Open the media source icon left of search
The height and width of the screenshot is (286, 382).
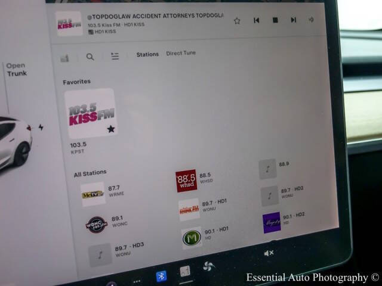[64, 58]
